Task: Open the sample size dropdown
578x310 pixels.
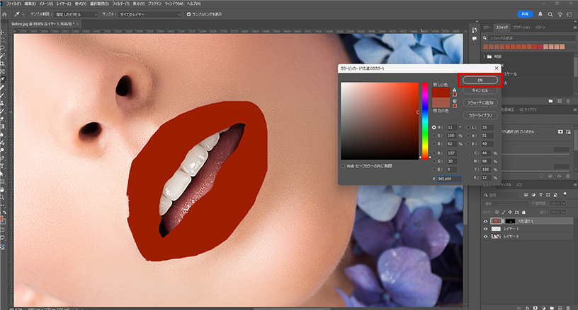Action: (75, 13)
